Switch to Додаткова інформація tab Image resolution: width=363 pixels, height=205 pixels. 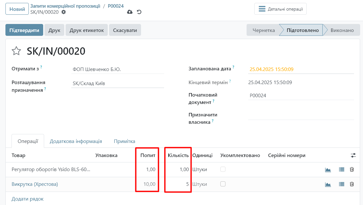[76, 141]
